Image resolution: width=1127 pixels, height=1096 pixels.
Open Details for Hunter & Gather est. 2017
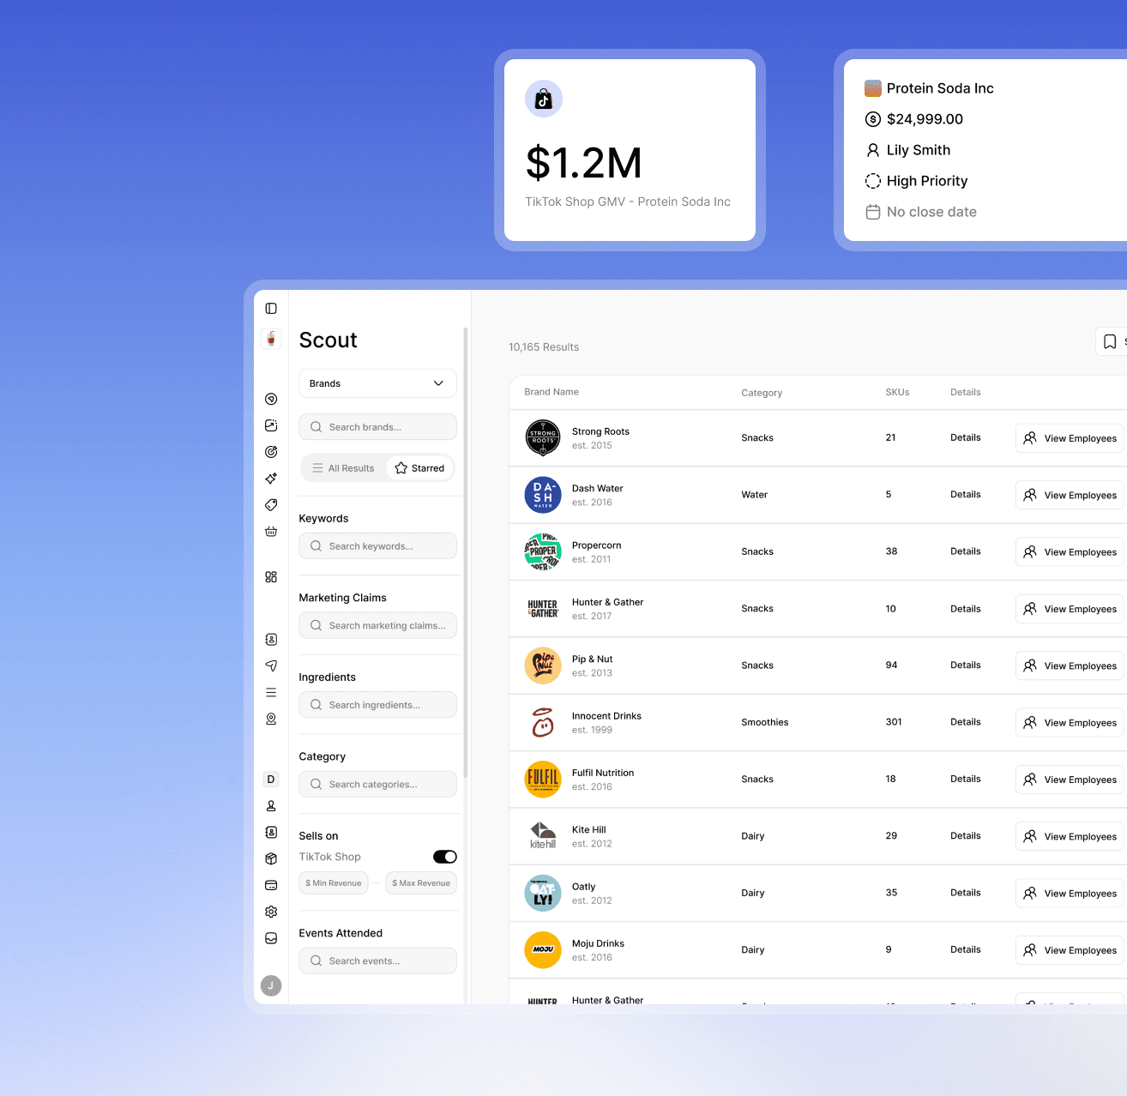[x=965, y=609]
